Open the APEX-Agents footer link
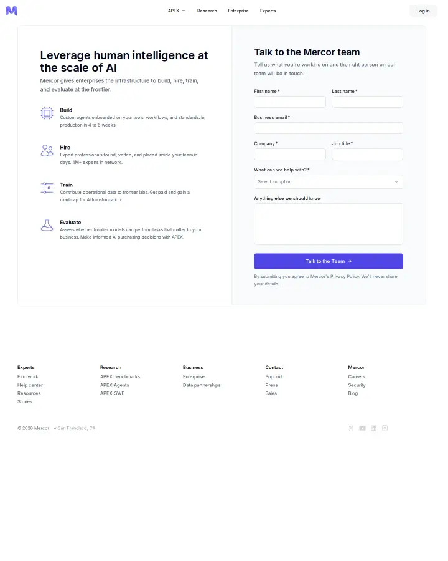 [x=114, y=385]
